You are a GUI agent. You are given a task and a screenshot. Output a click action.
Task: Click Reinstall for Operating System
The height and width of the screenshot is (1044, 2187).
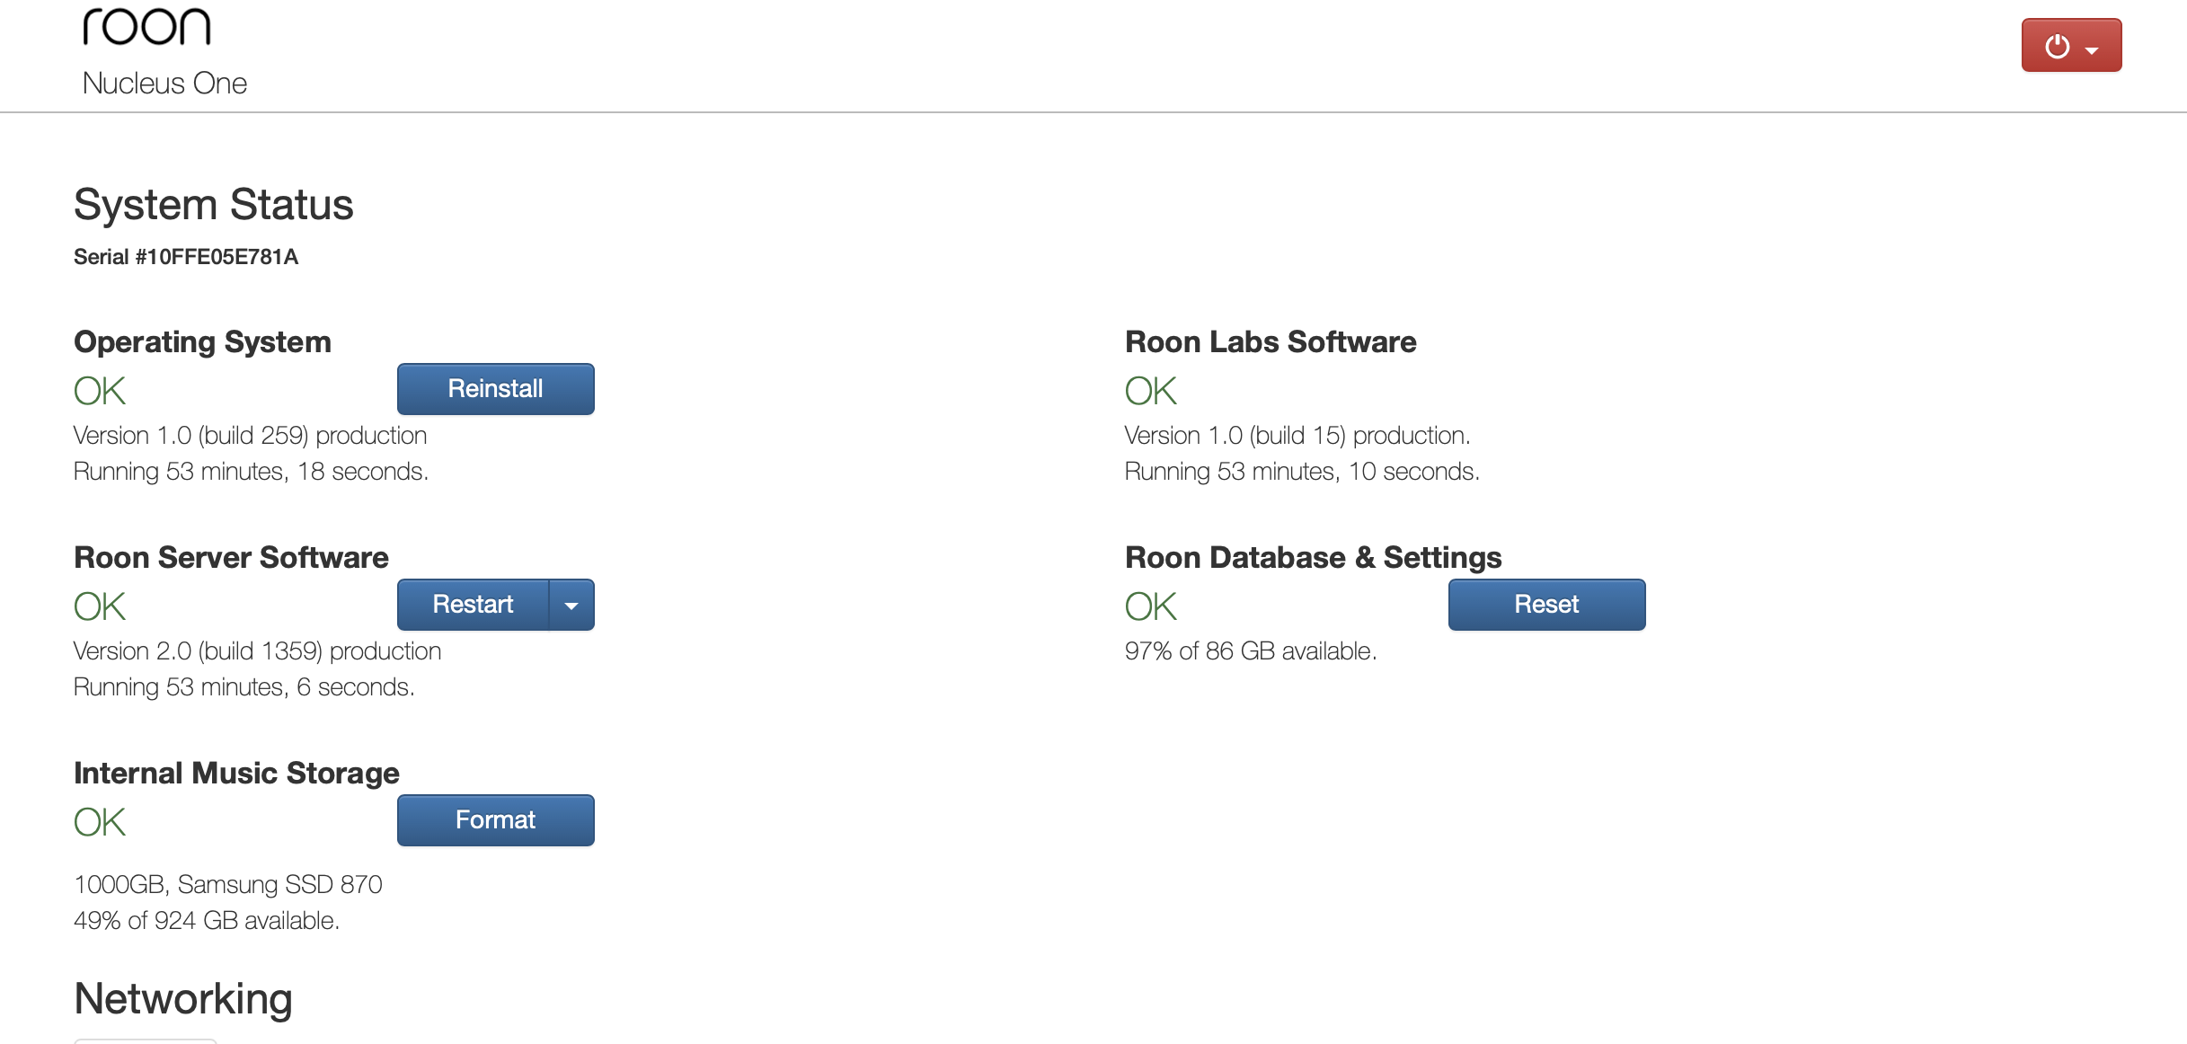pos(495,389)
